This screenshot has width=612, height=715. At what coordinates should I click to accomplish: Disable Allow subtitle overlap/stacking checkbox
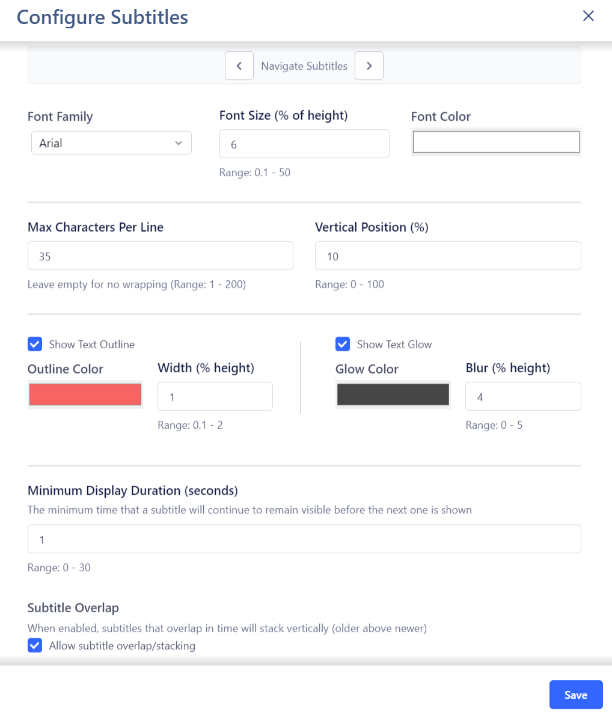point(35,645)
